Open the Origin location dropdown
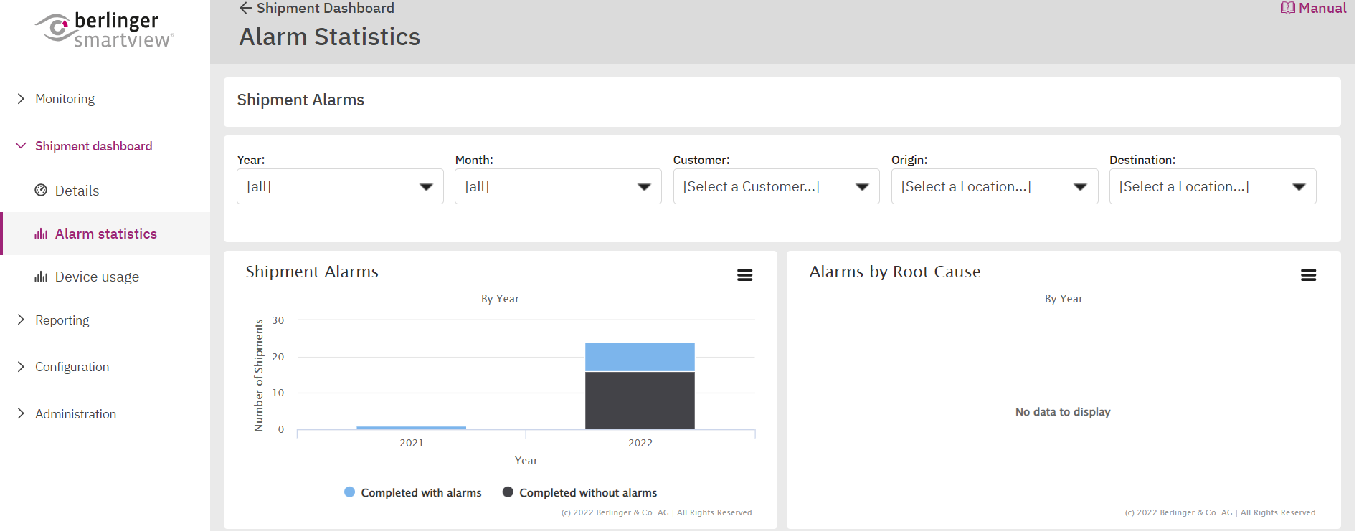Viewport: 1364px width, 531px height. [995, 186]
